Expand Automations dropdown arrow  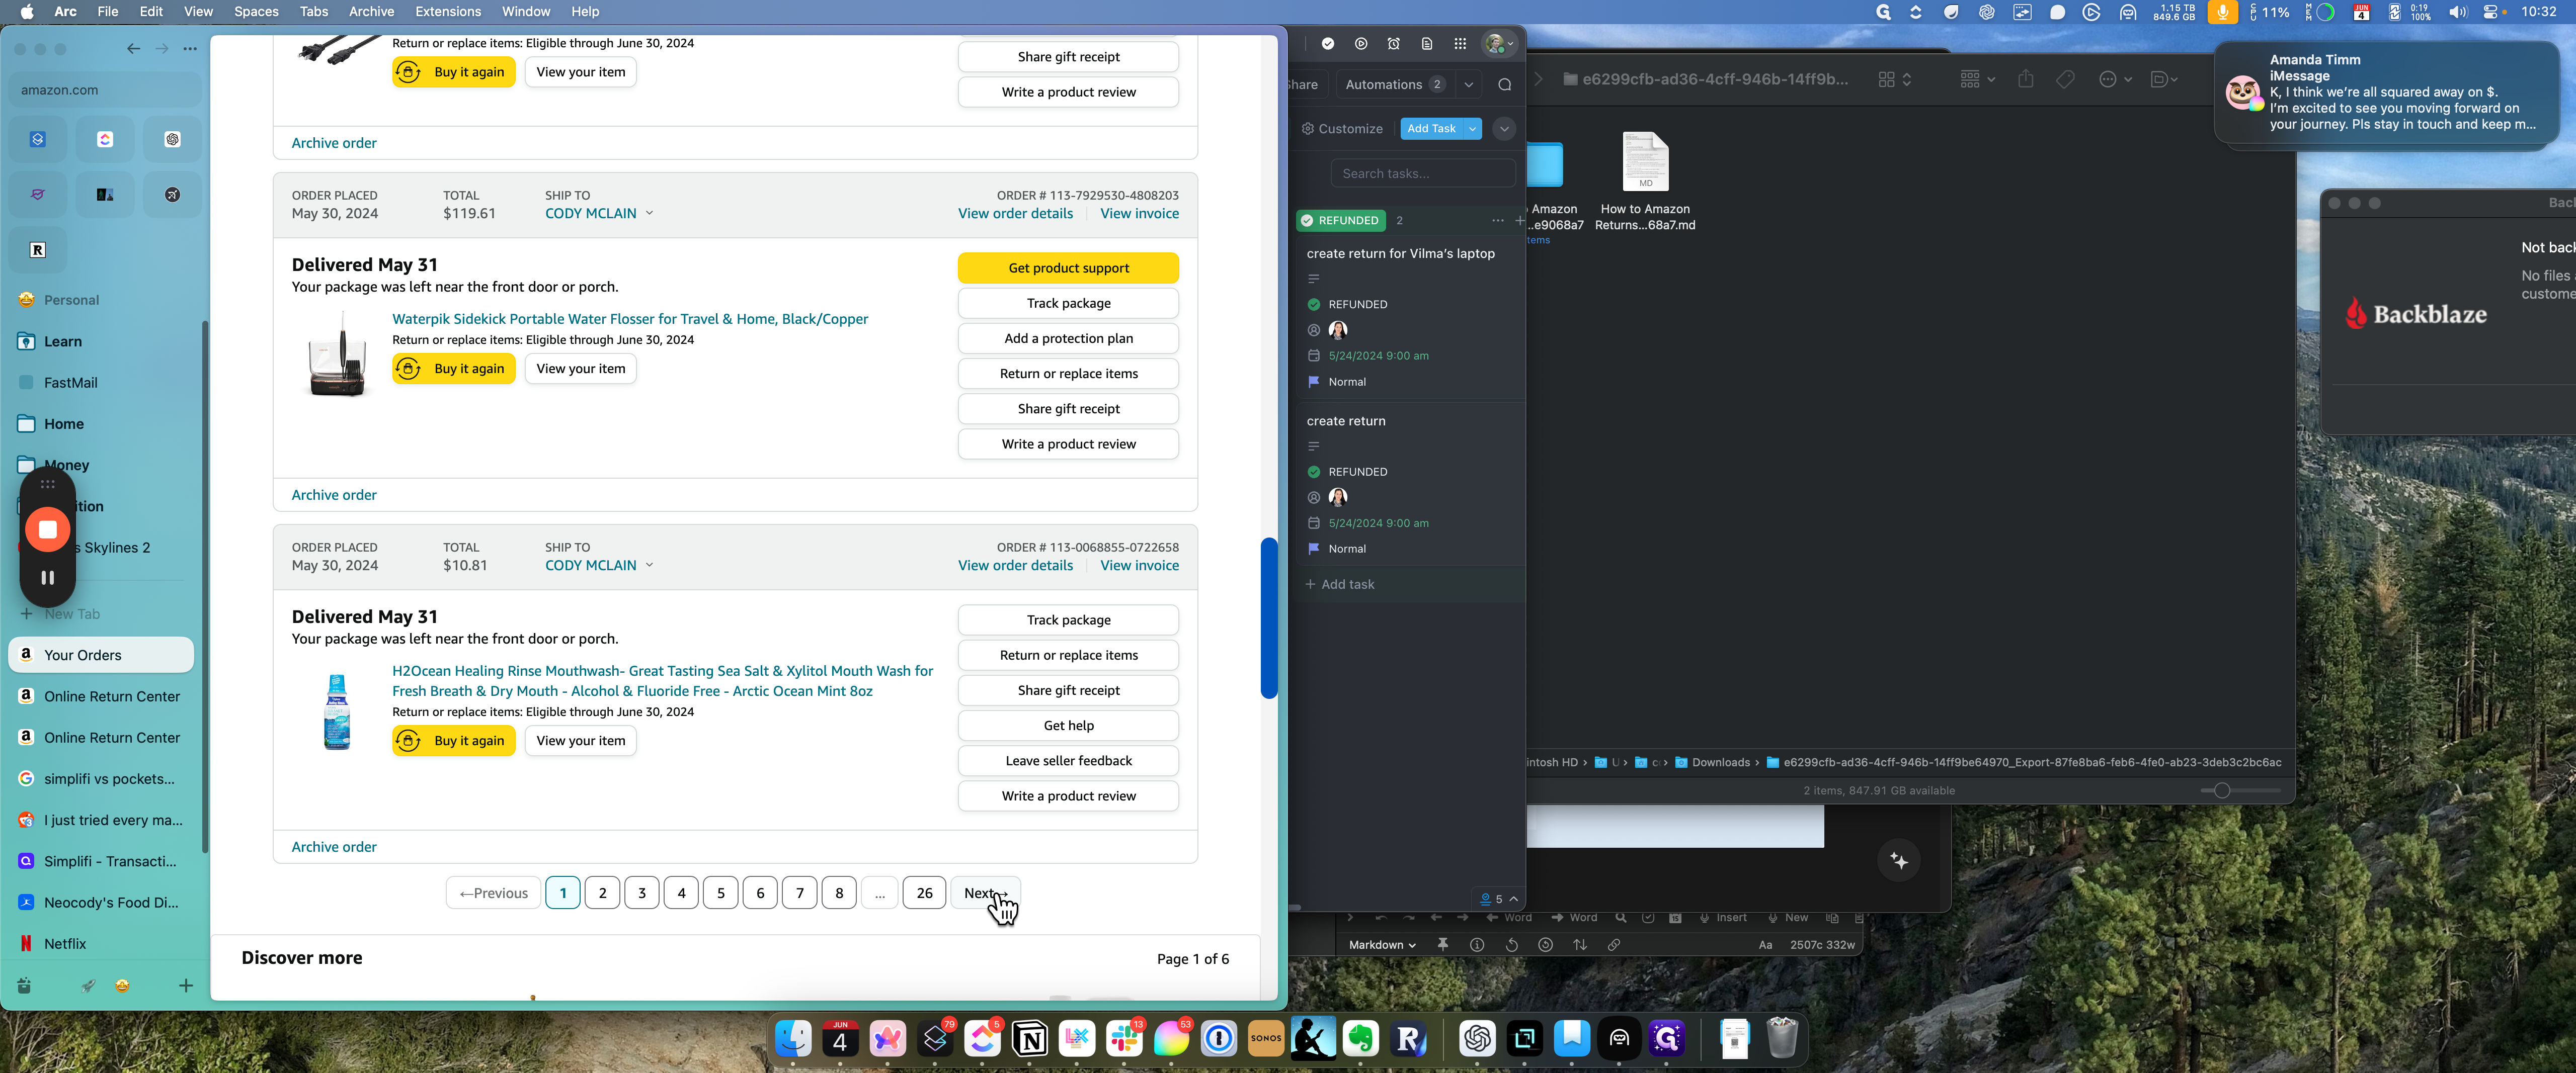1469,84
